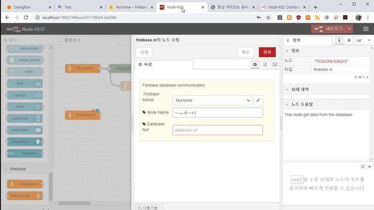Viewport: 374px width, 210px height.
Task: Select the gauge palette node
Action: click(25, 95)
